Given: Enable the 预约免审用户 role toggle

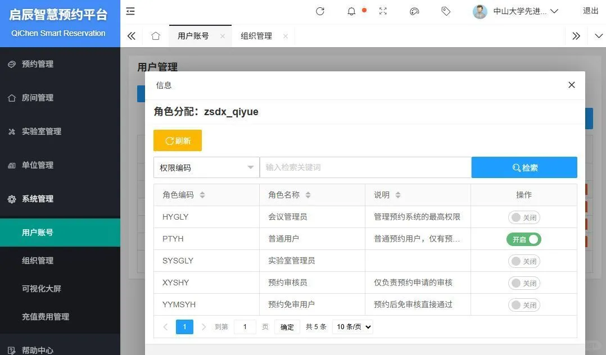Looking at the screenshot, I should tap(523, 304).
